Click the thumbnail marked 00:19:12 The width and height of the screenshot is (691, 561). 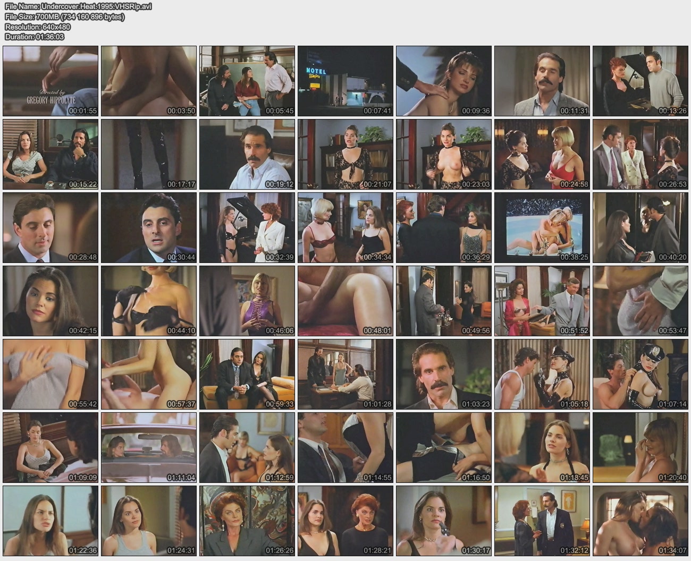(x=247, y=154)
